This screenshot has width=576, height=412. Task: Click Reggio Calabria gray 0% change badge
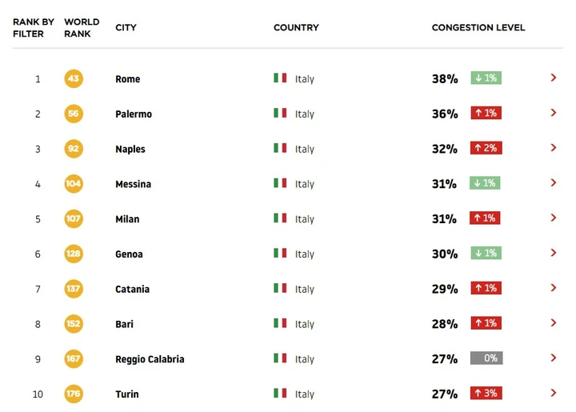pyautogui.click(x=486, y=358)
